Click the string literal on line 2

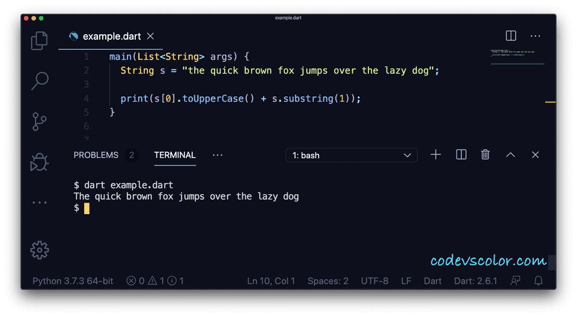308,70
